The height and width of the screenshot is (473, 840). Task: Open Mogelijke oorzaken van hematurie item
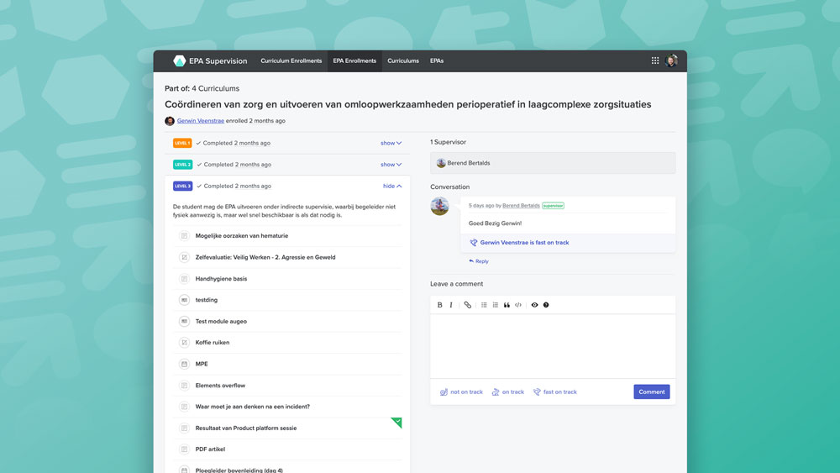[242, 236]
